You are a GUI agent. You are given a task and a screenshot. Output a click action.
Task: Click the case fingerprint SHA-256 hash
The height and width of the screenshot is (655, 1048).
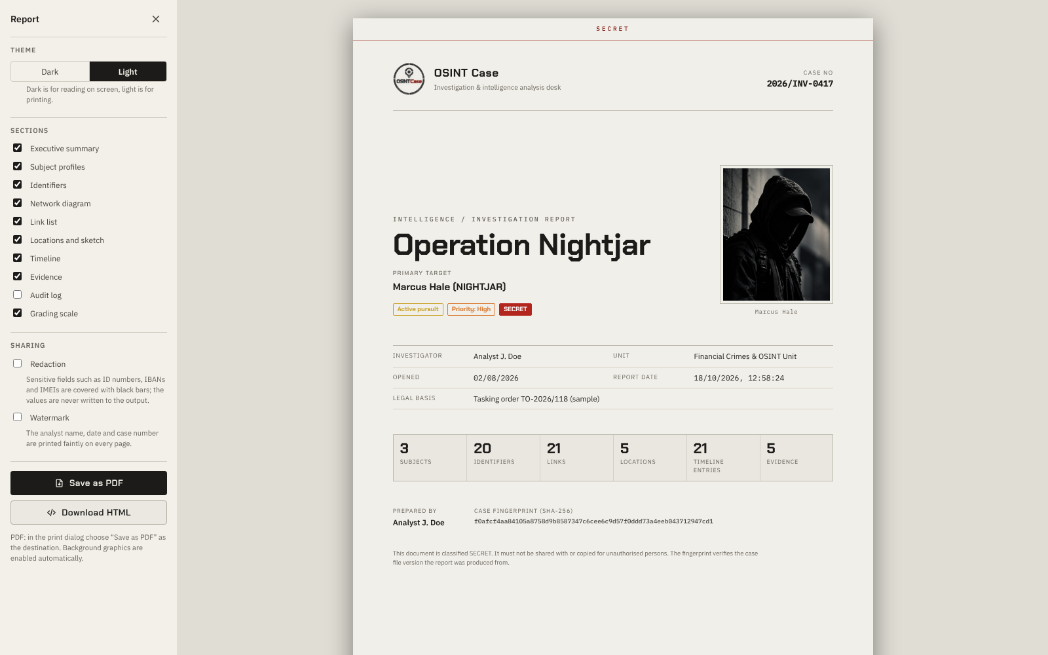coord(593,521)
